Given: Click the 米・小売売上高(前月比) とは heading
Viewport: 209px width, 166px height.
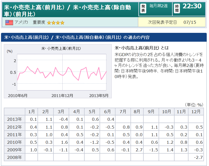Looking at the screenshot, I should (x=142, y=48).
